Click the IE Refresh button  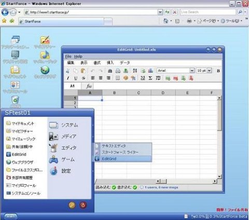click(167, 12)
